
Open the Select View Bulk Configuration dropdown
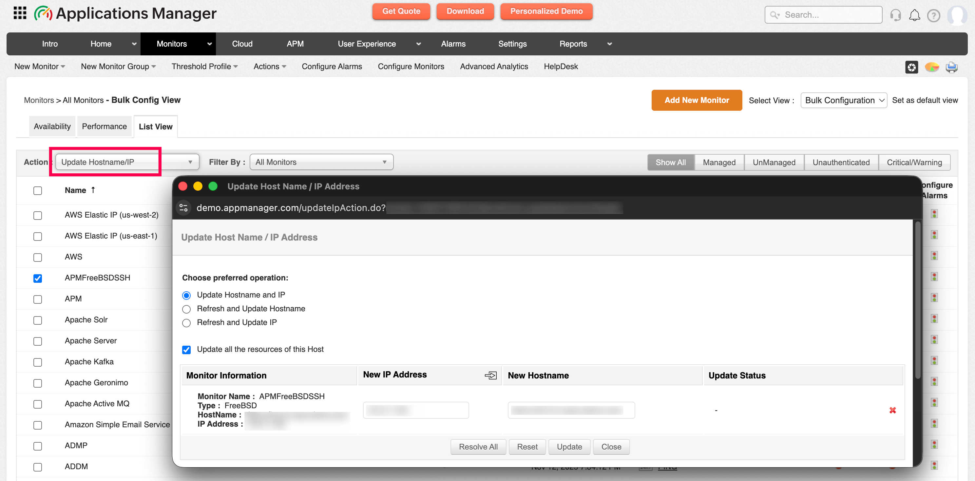pyautogui.click(x=844, y=100)
